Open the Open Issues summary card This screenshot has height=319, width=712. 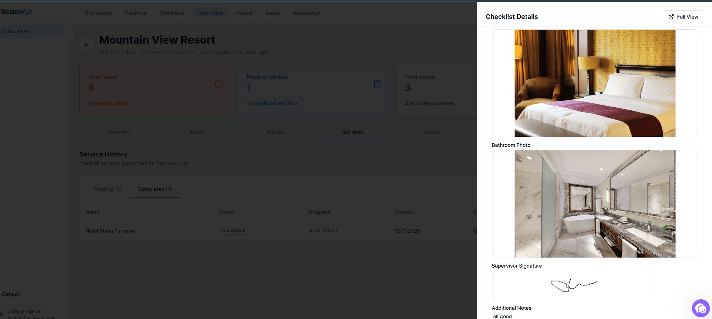156,90
